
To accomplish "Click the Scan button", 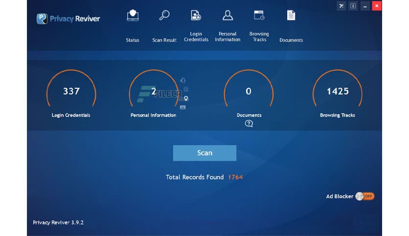I will tap(204, 153).
